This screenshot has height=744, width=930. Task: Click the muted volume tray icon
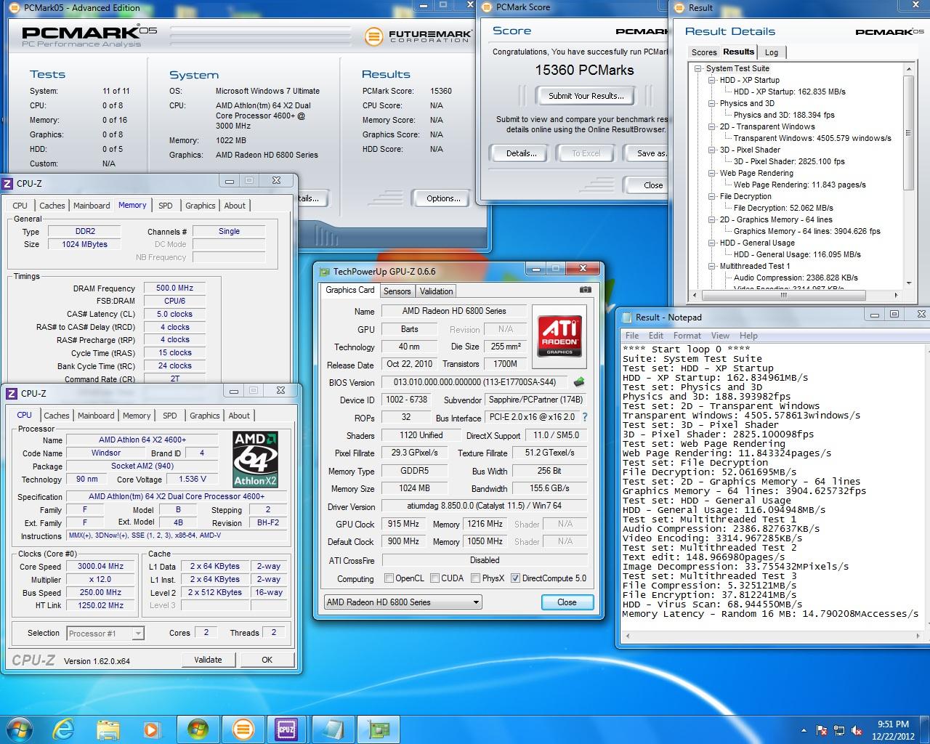click(858, 730)
